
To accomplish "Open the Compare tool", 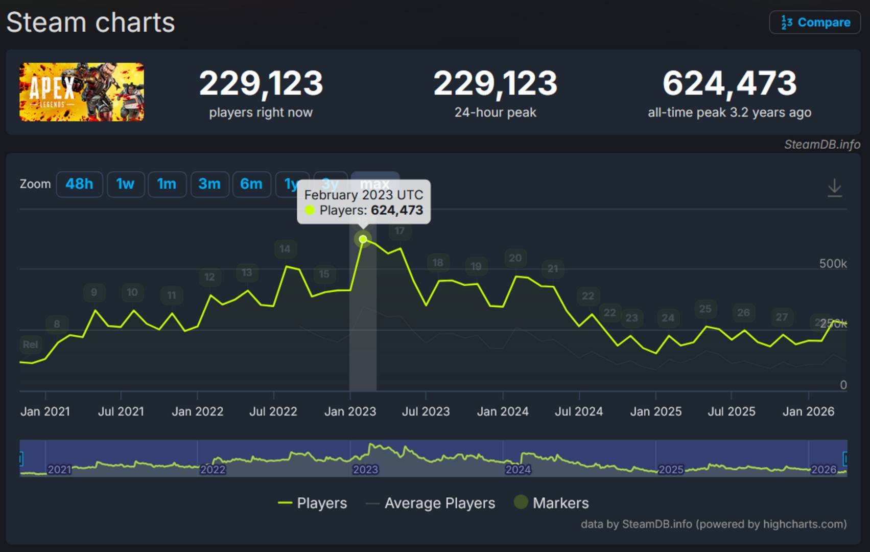I will tap(815, 22).
